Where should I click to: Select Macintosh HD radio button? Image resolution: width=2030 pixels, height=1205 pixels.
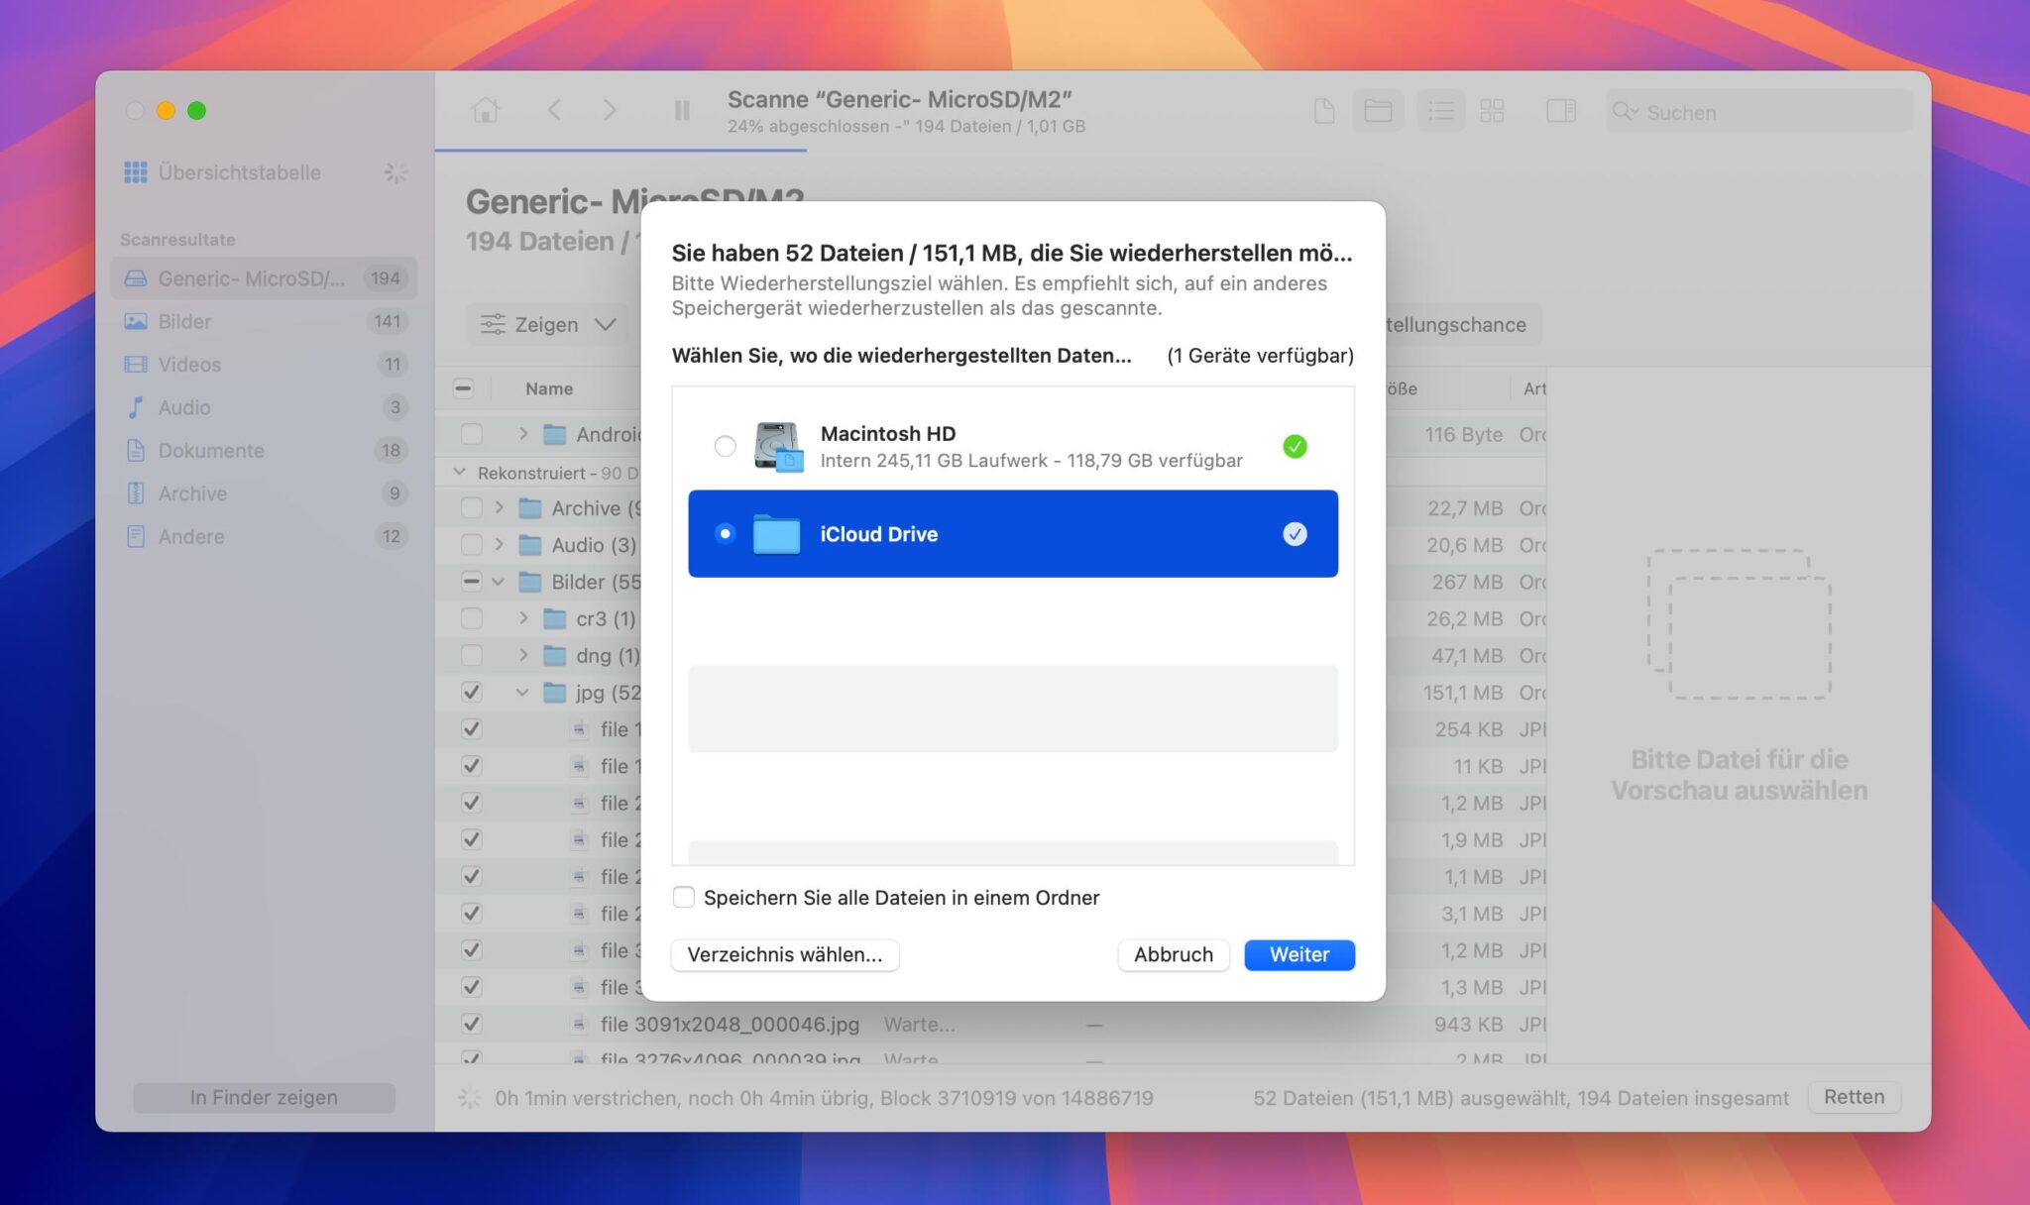(726, 446)
